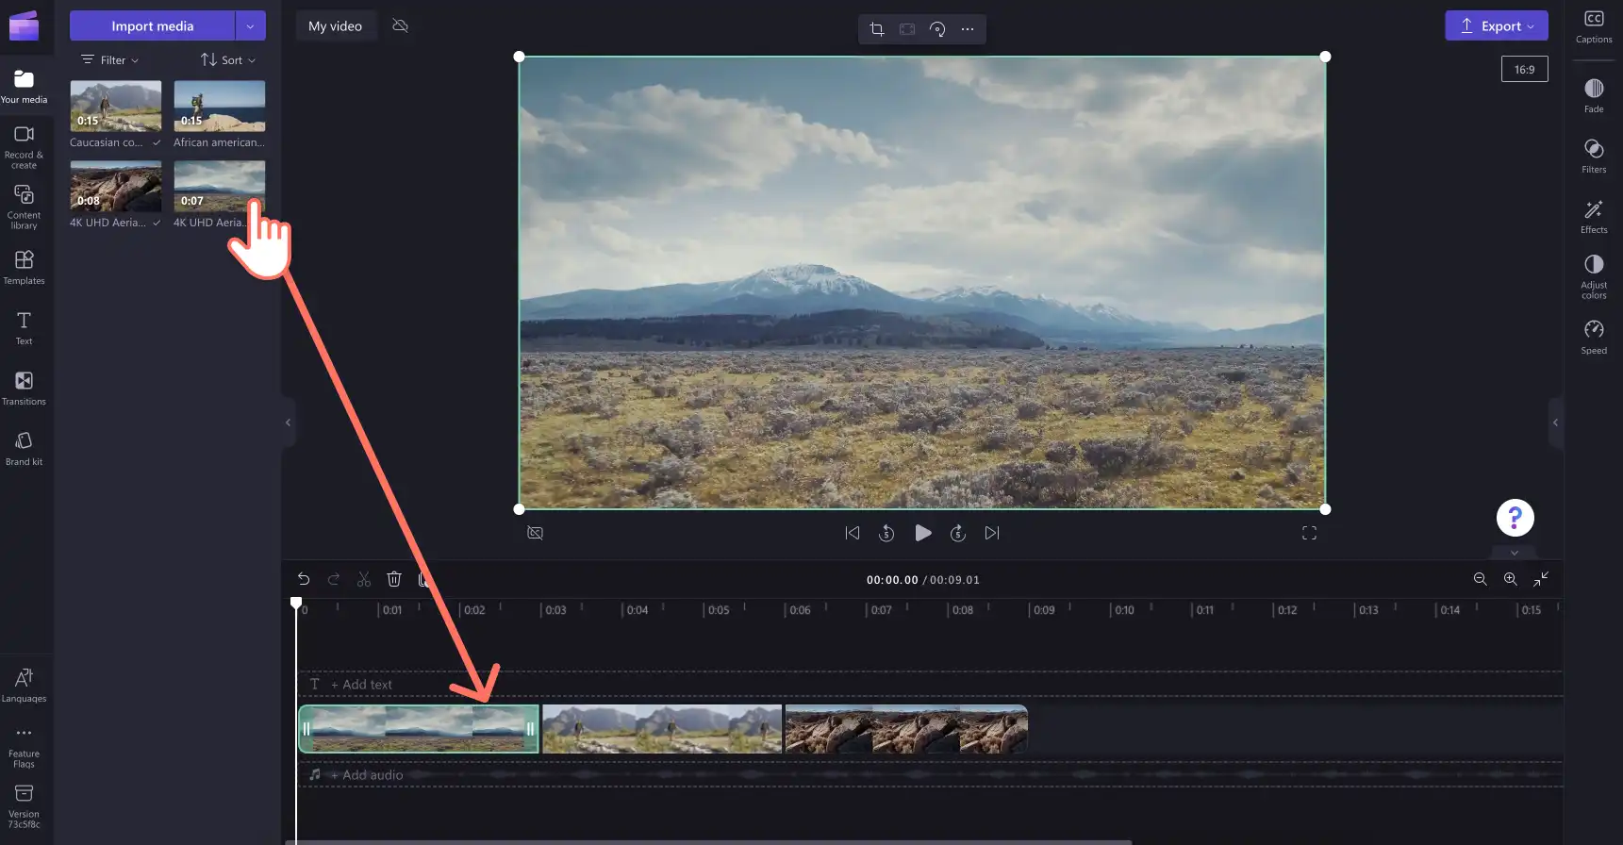Open the Templates tab
This screenshot has height=845, width=1623.
(x=24, y=267)
